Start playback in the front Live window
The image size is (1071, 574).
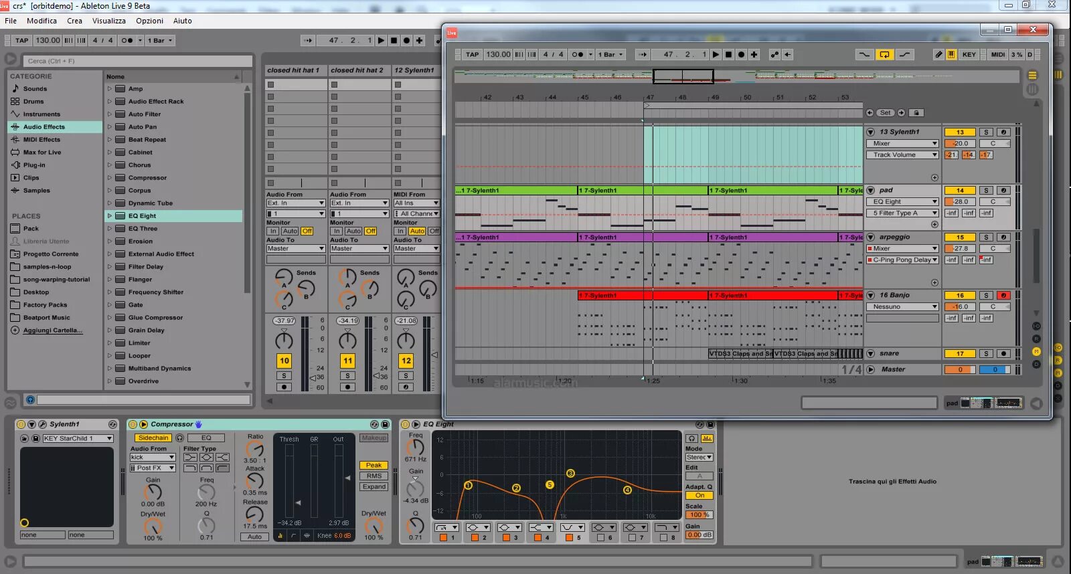(716, 54)
